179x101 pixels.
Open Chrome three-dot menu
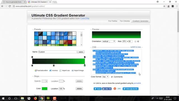[177, 6]
